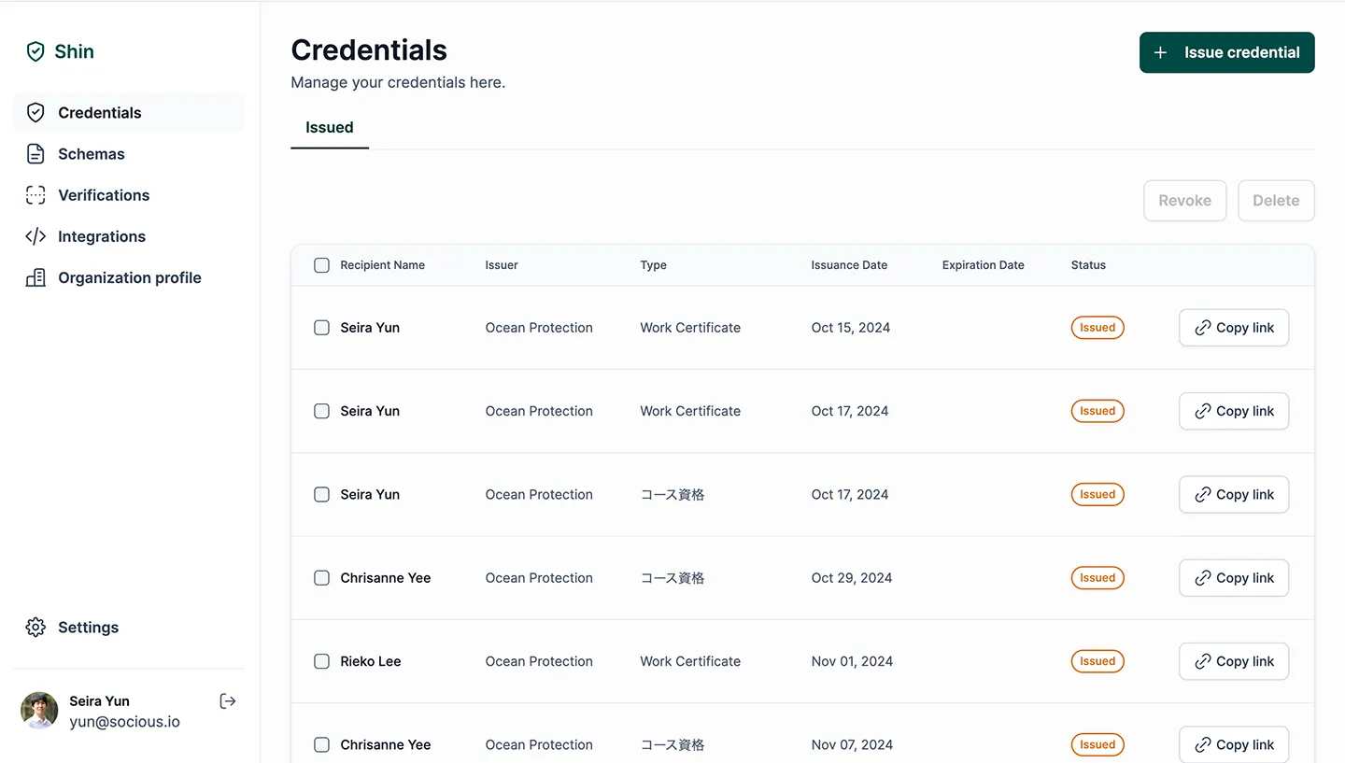The width and height of the screenshot is (1345, 763).
Task: Click the Delete button
Action: click(x=1276, y=200)
